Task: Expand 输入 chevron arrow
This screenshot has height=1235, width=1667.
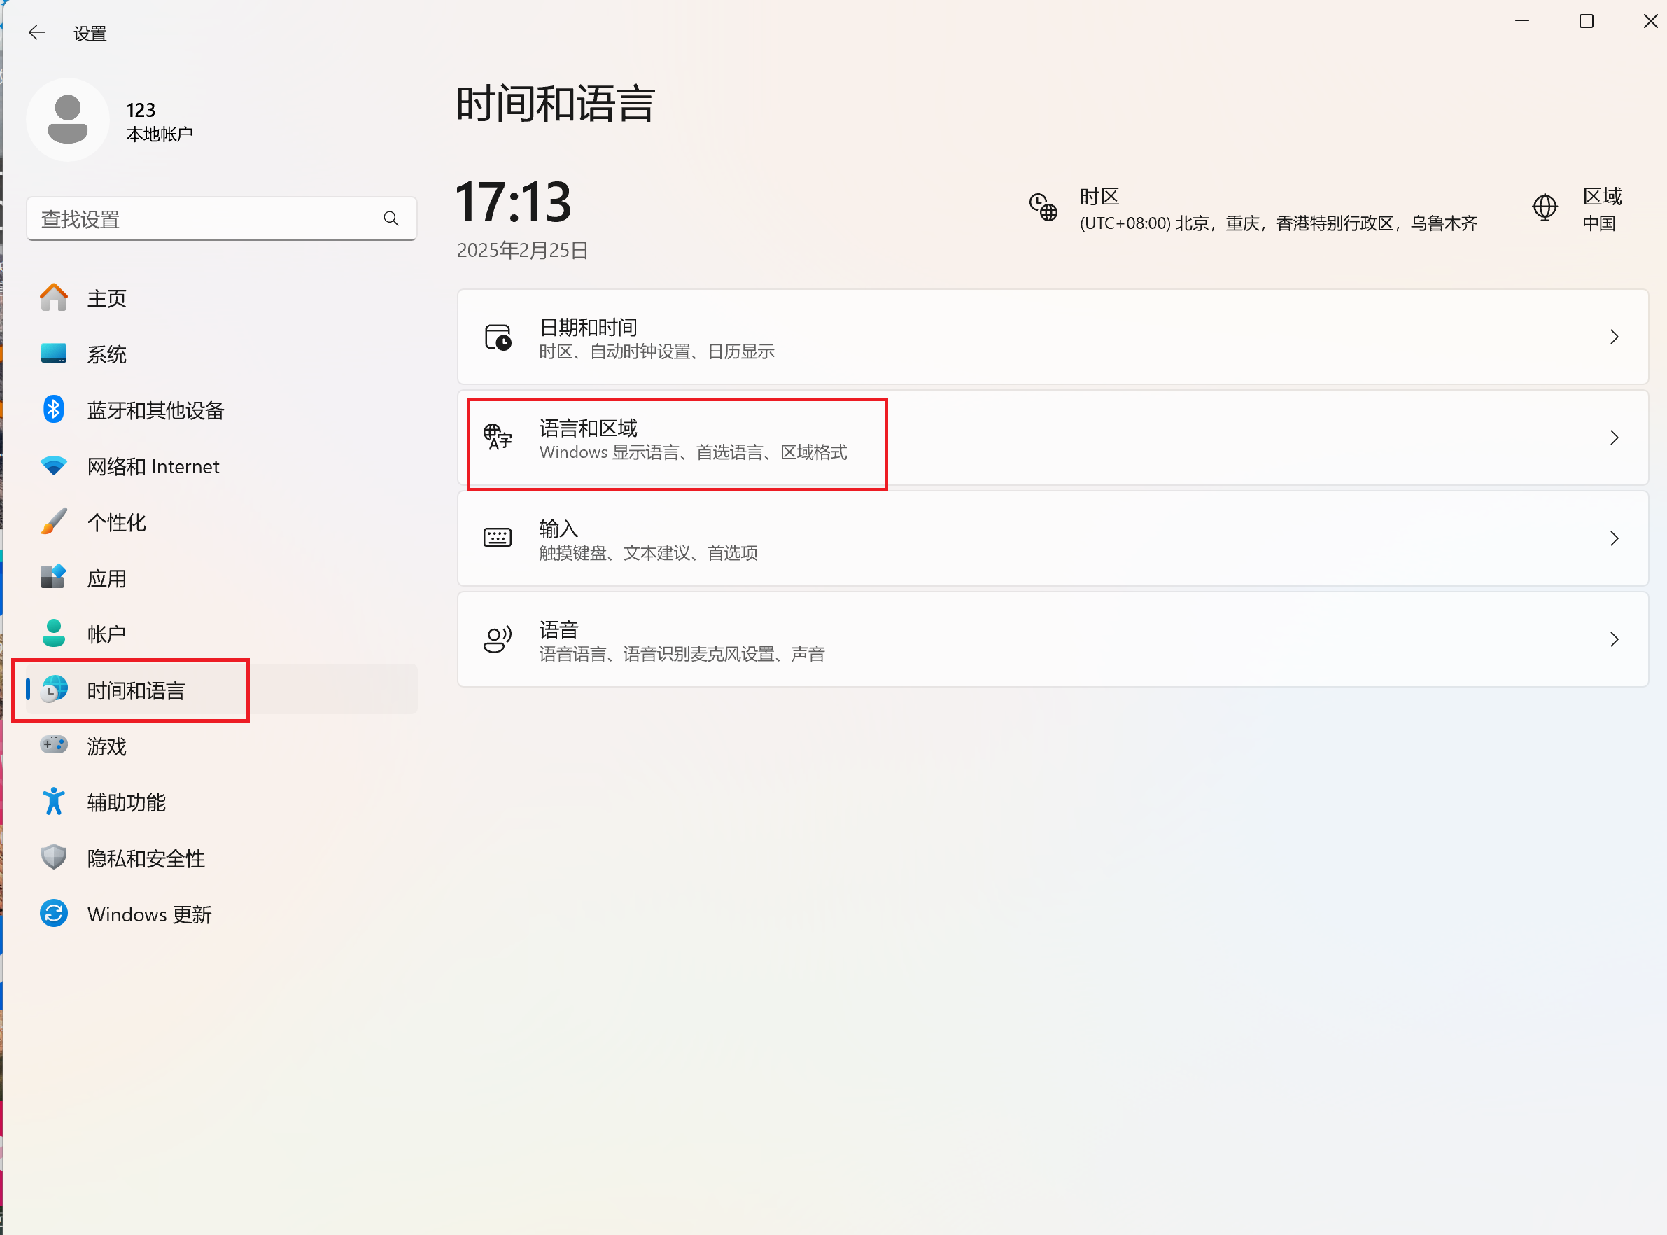Action: coord(1614,538)
